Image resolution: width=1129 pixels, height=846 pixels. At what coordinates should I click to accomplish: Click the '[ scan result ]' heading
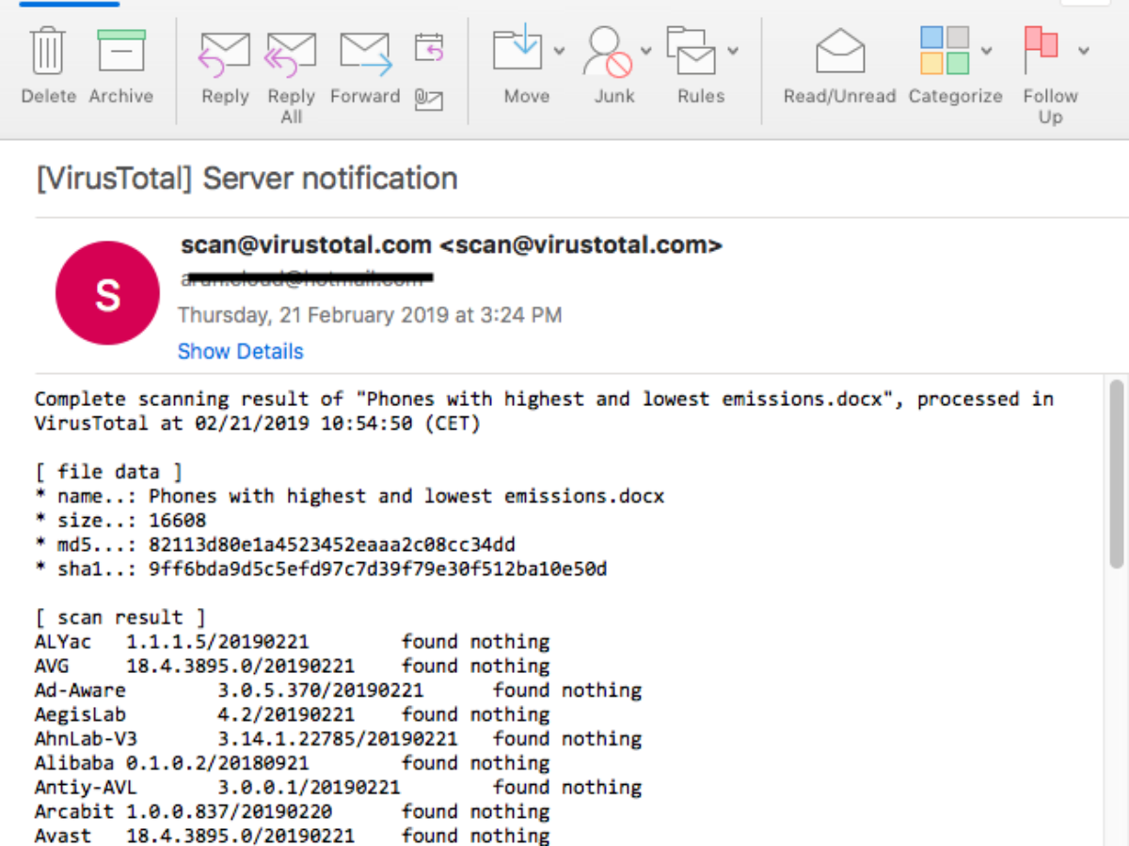pyautogui.click(x=120, y=618)
